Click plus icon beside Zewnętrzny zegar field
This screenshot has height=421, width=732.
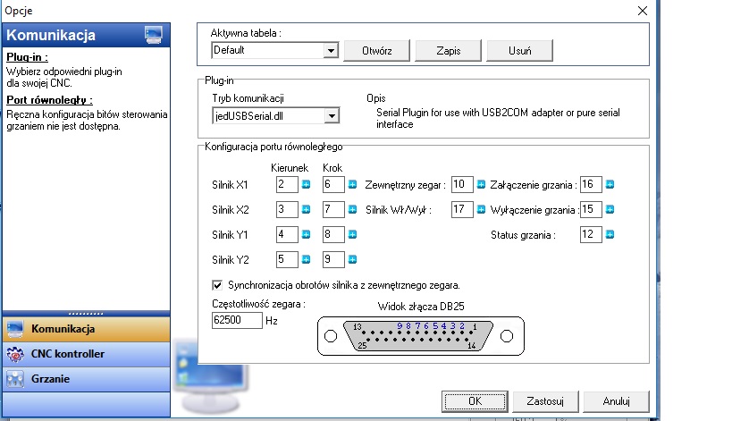(x=481, y=185)
